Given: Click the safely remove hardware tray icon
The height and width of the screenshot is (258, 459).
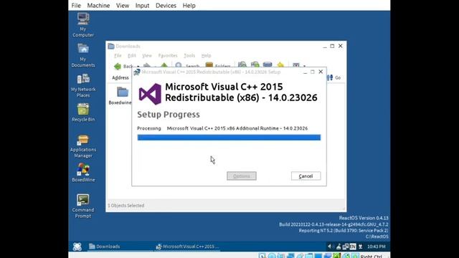Looking at the screenshot, I should point(339,247).
